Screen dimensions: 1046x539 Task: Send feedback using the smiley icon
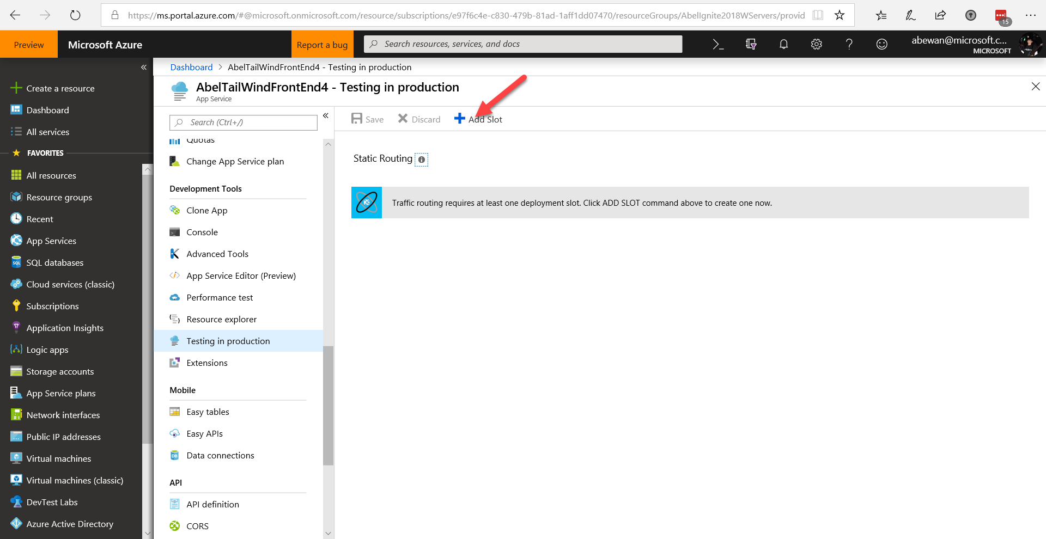[881, 44]
